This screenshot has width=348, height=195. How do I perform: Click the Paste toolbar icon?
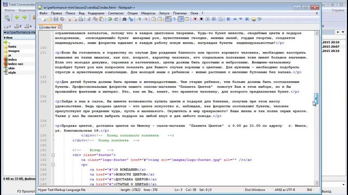point(102,19)
